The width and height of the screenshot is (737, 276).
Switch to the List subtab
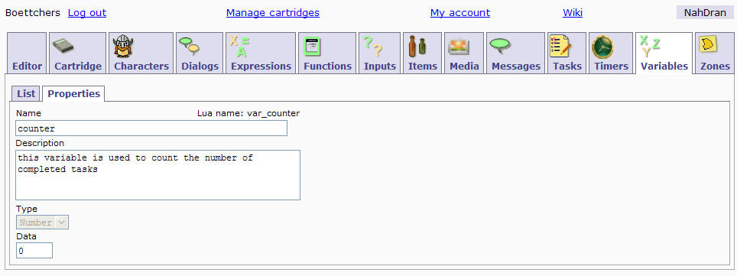[26, 93]
